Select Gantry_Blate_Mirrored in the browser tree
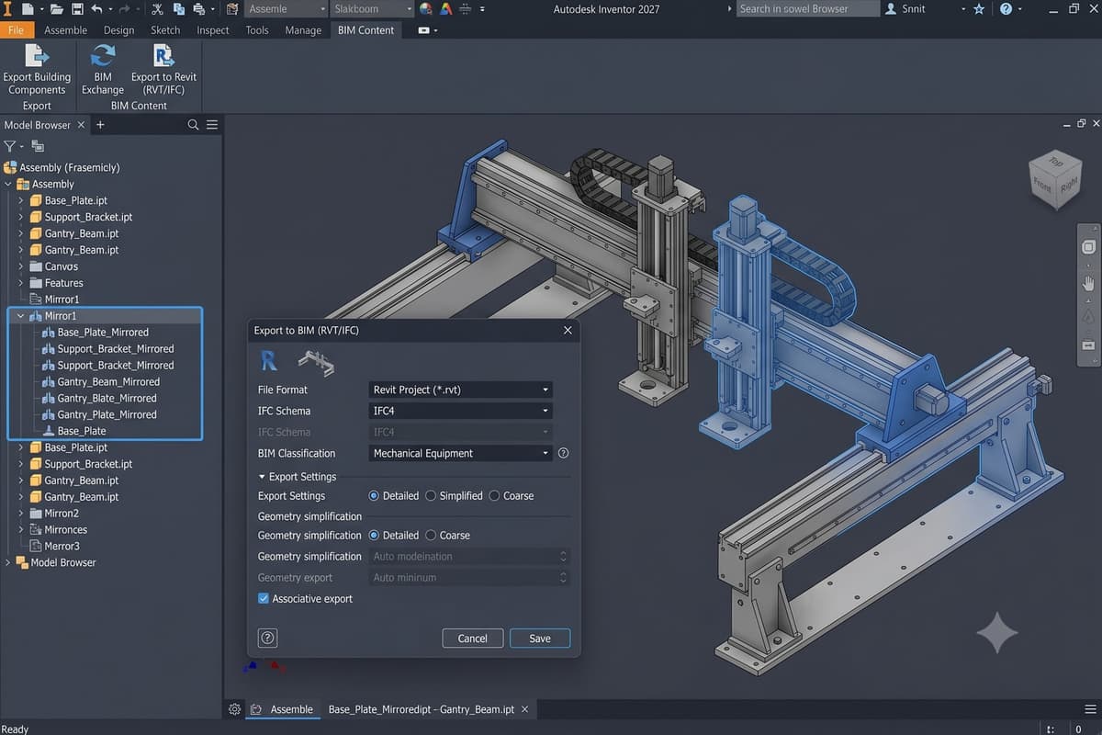 107,399
